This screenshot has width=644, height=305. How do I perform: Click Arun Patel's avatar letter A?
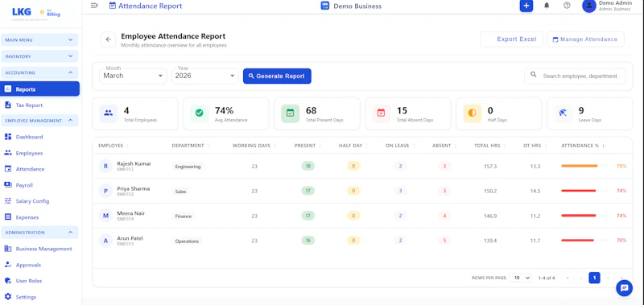point(105,241)
